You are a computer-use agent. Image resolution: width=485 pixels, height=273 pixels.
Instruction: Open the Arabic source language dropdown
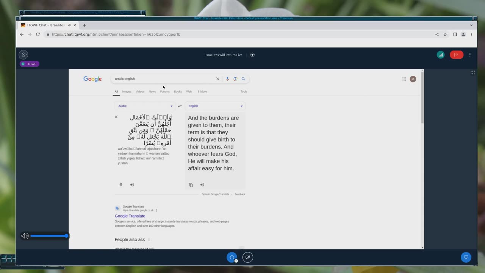point(145,106)
